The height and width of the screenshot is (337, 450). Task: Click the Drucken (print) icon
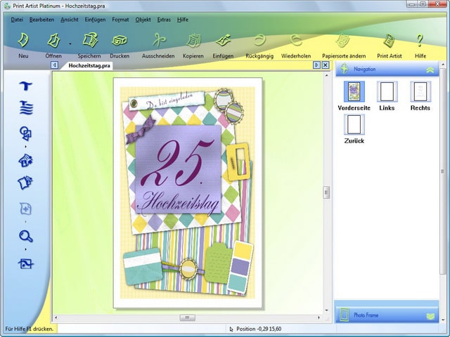click(x=120, y=41)
